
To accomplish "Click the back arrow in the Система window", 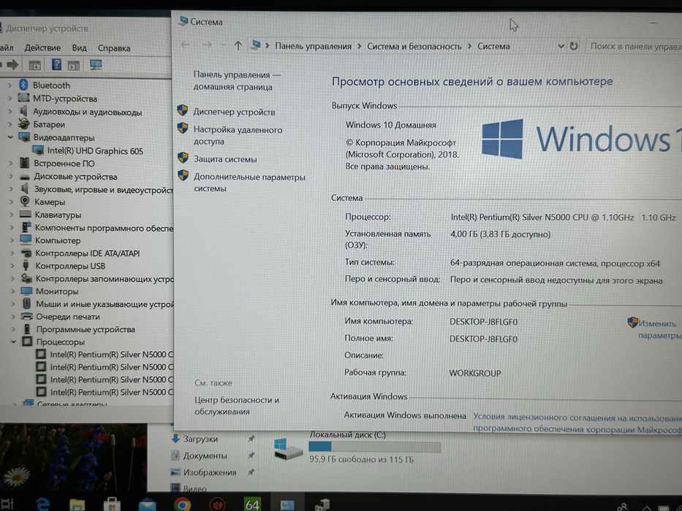I will 186,45.
